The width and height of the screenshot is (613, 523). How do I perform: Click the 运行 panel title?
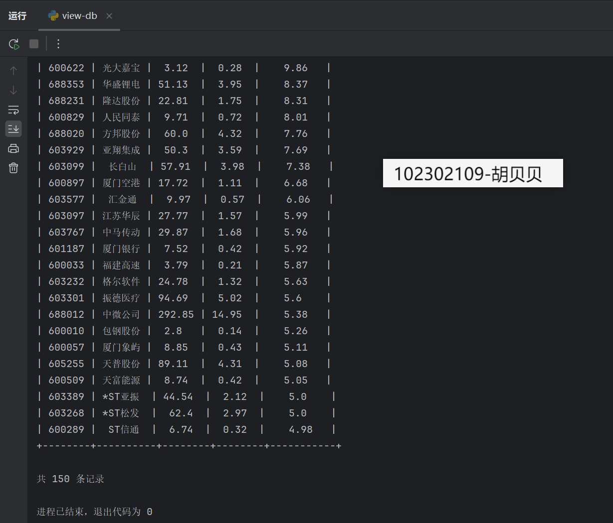pos(17,16)
